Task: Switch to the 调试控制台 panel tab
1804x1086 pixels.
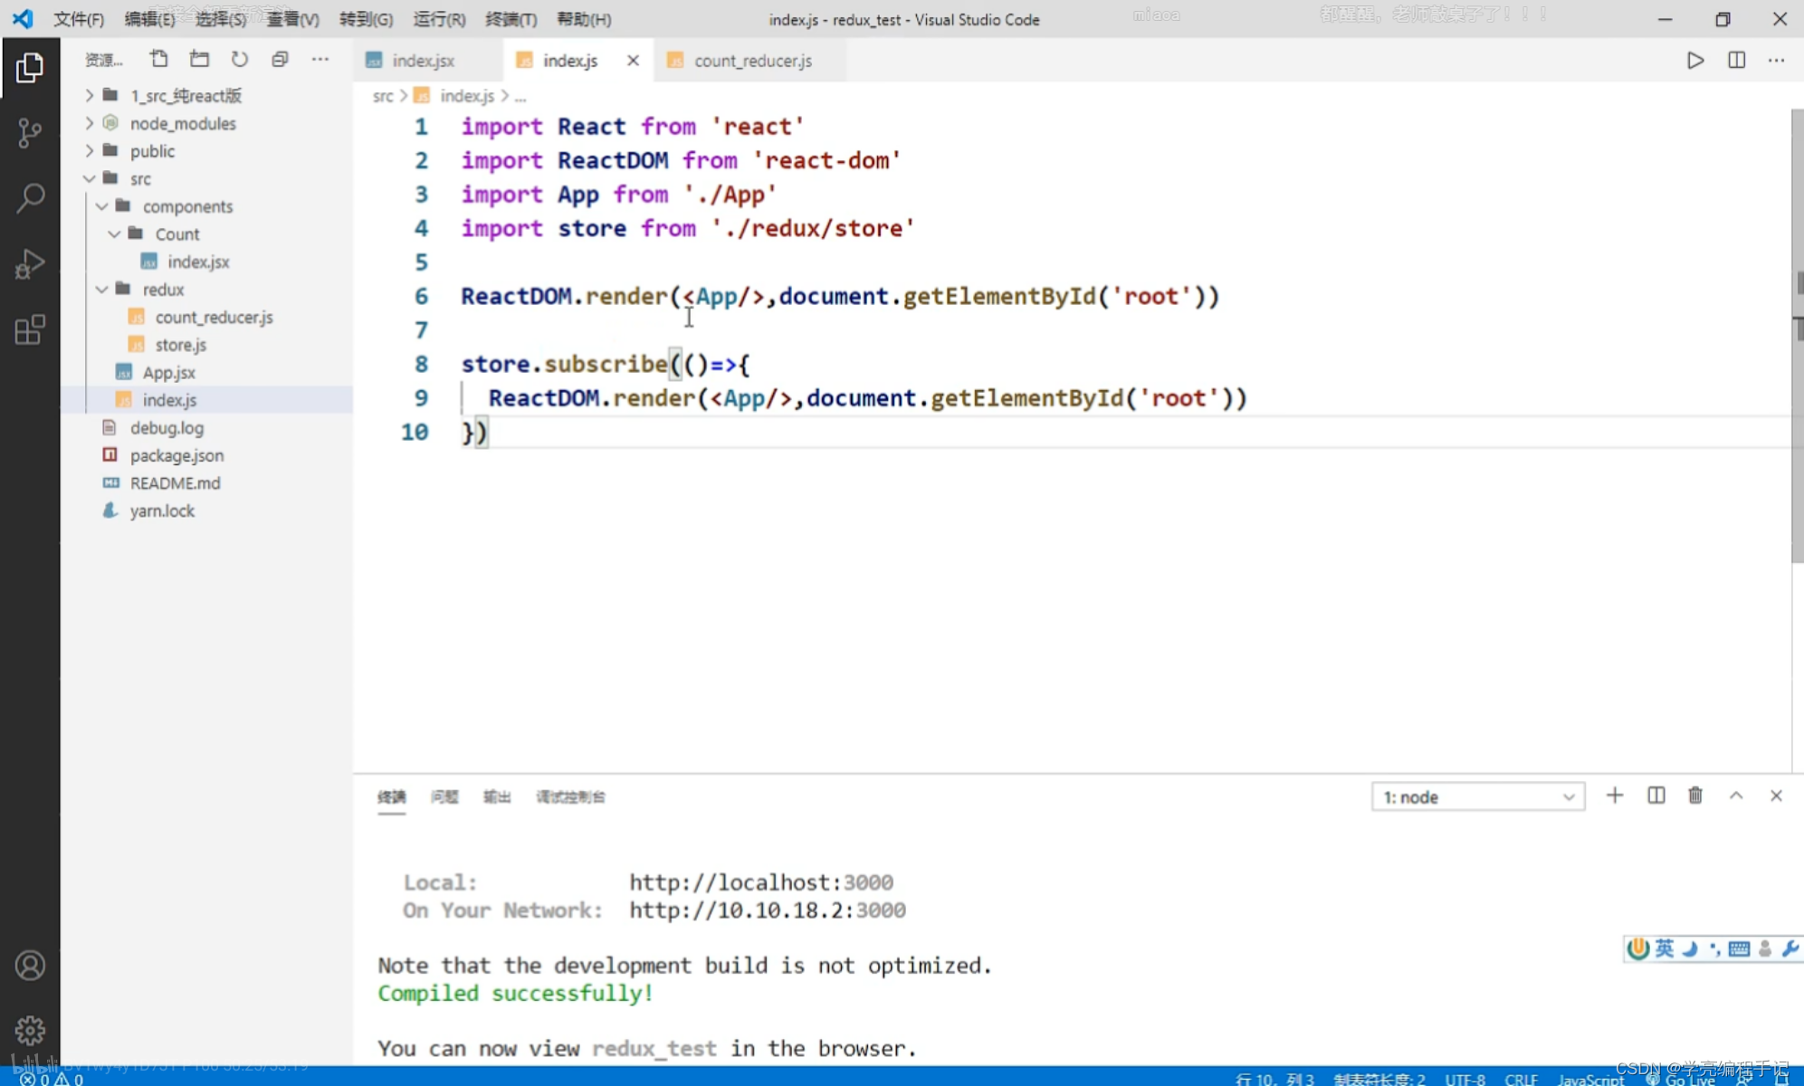Action: pos(570,797)
